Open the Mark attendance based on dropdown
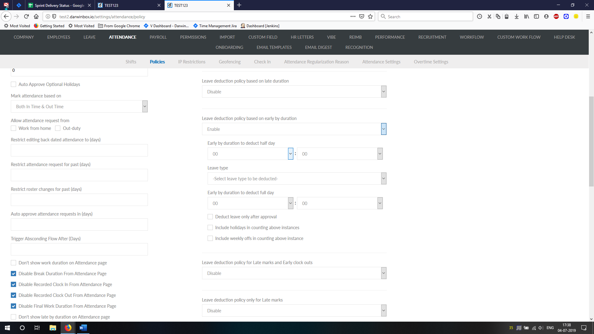The image size is (594, 334). click(79, 107)
